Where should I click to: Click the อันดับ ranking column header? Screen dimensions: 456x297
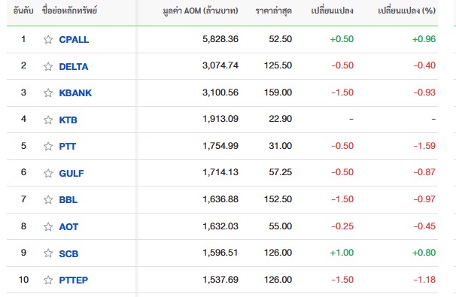(x=23, y=11)
